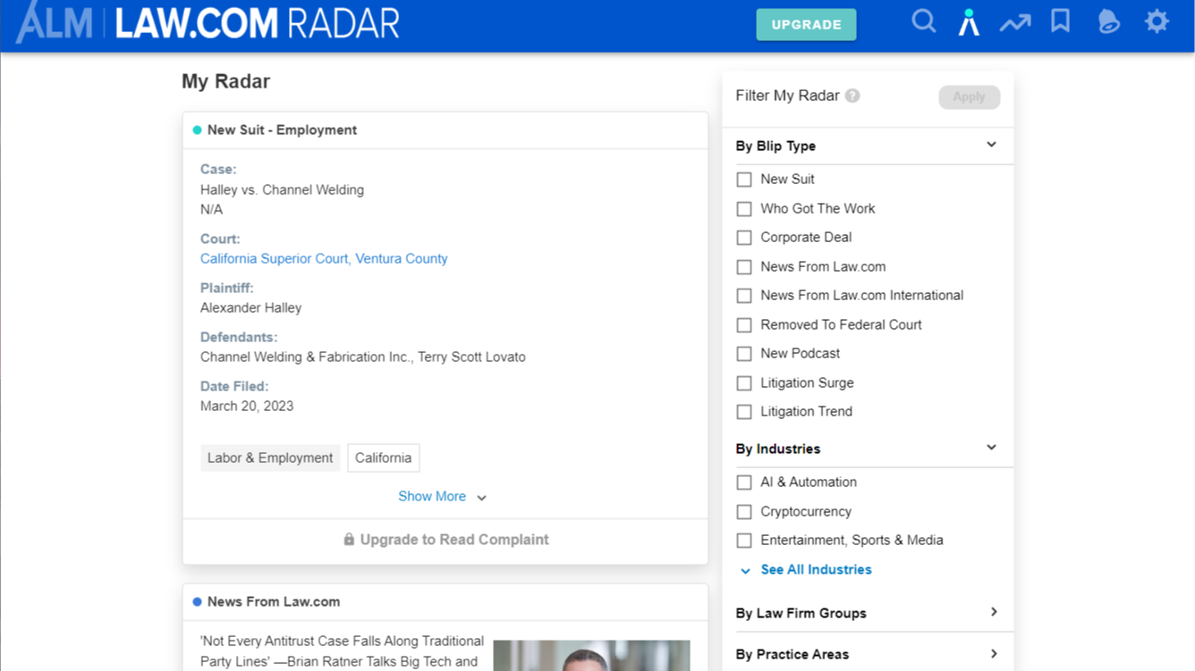Click the defendants Channel Welding & Fabrication text
1195x671 pixels.
[x=362, y=356]
